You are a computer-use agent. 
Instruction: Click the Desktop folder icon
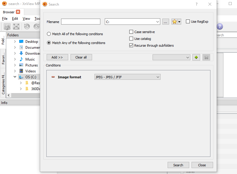click(x=21, y=41)
